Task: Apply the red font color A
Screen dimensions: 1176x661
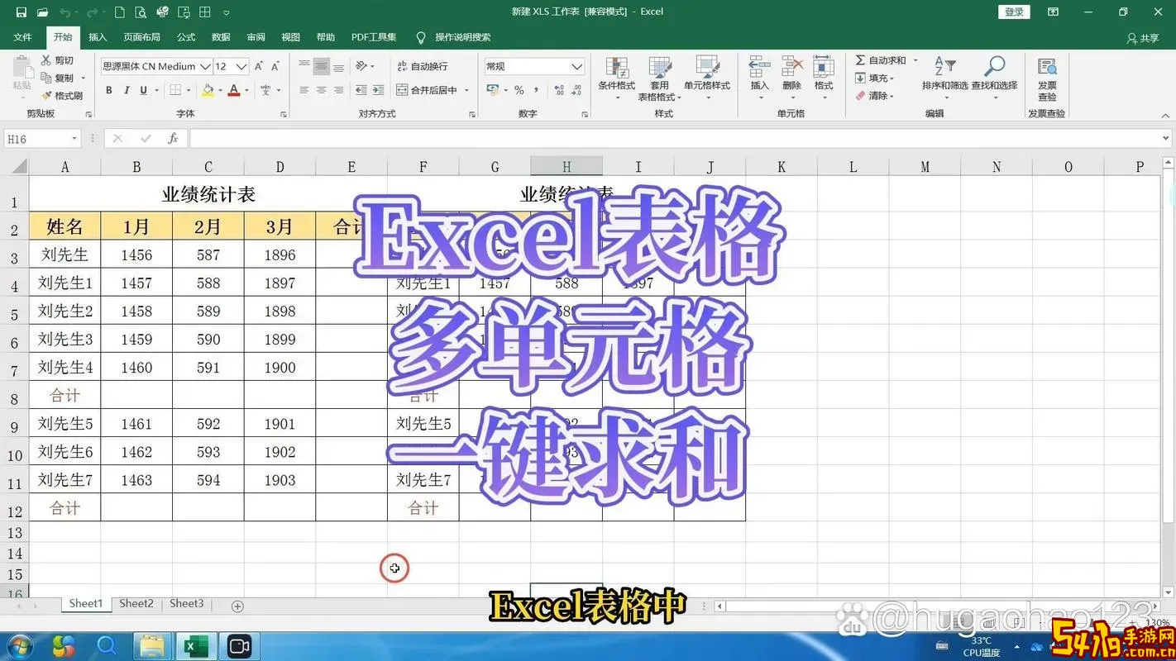Action: 234,90
